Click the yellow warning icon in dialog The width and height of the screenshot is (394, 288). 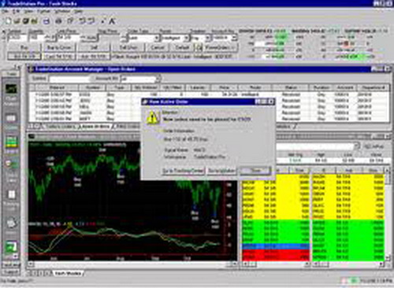coord(152,117)
